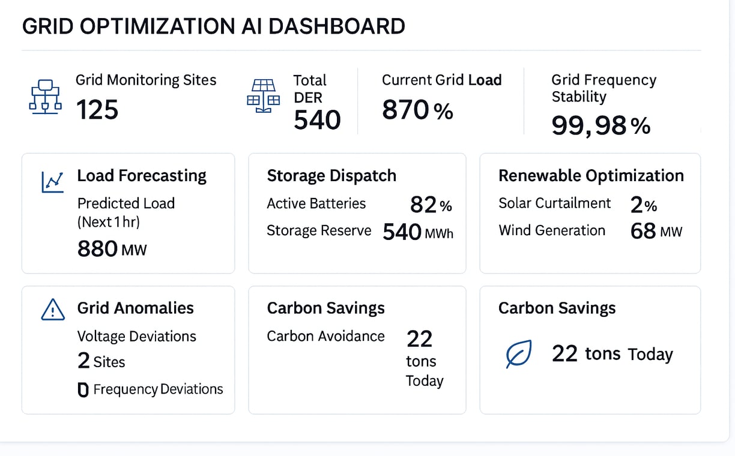The height and width of the screenshot is (456, 735).
Task: Open the Storage Dispatch card heading
Action: click(331, 176)
